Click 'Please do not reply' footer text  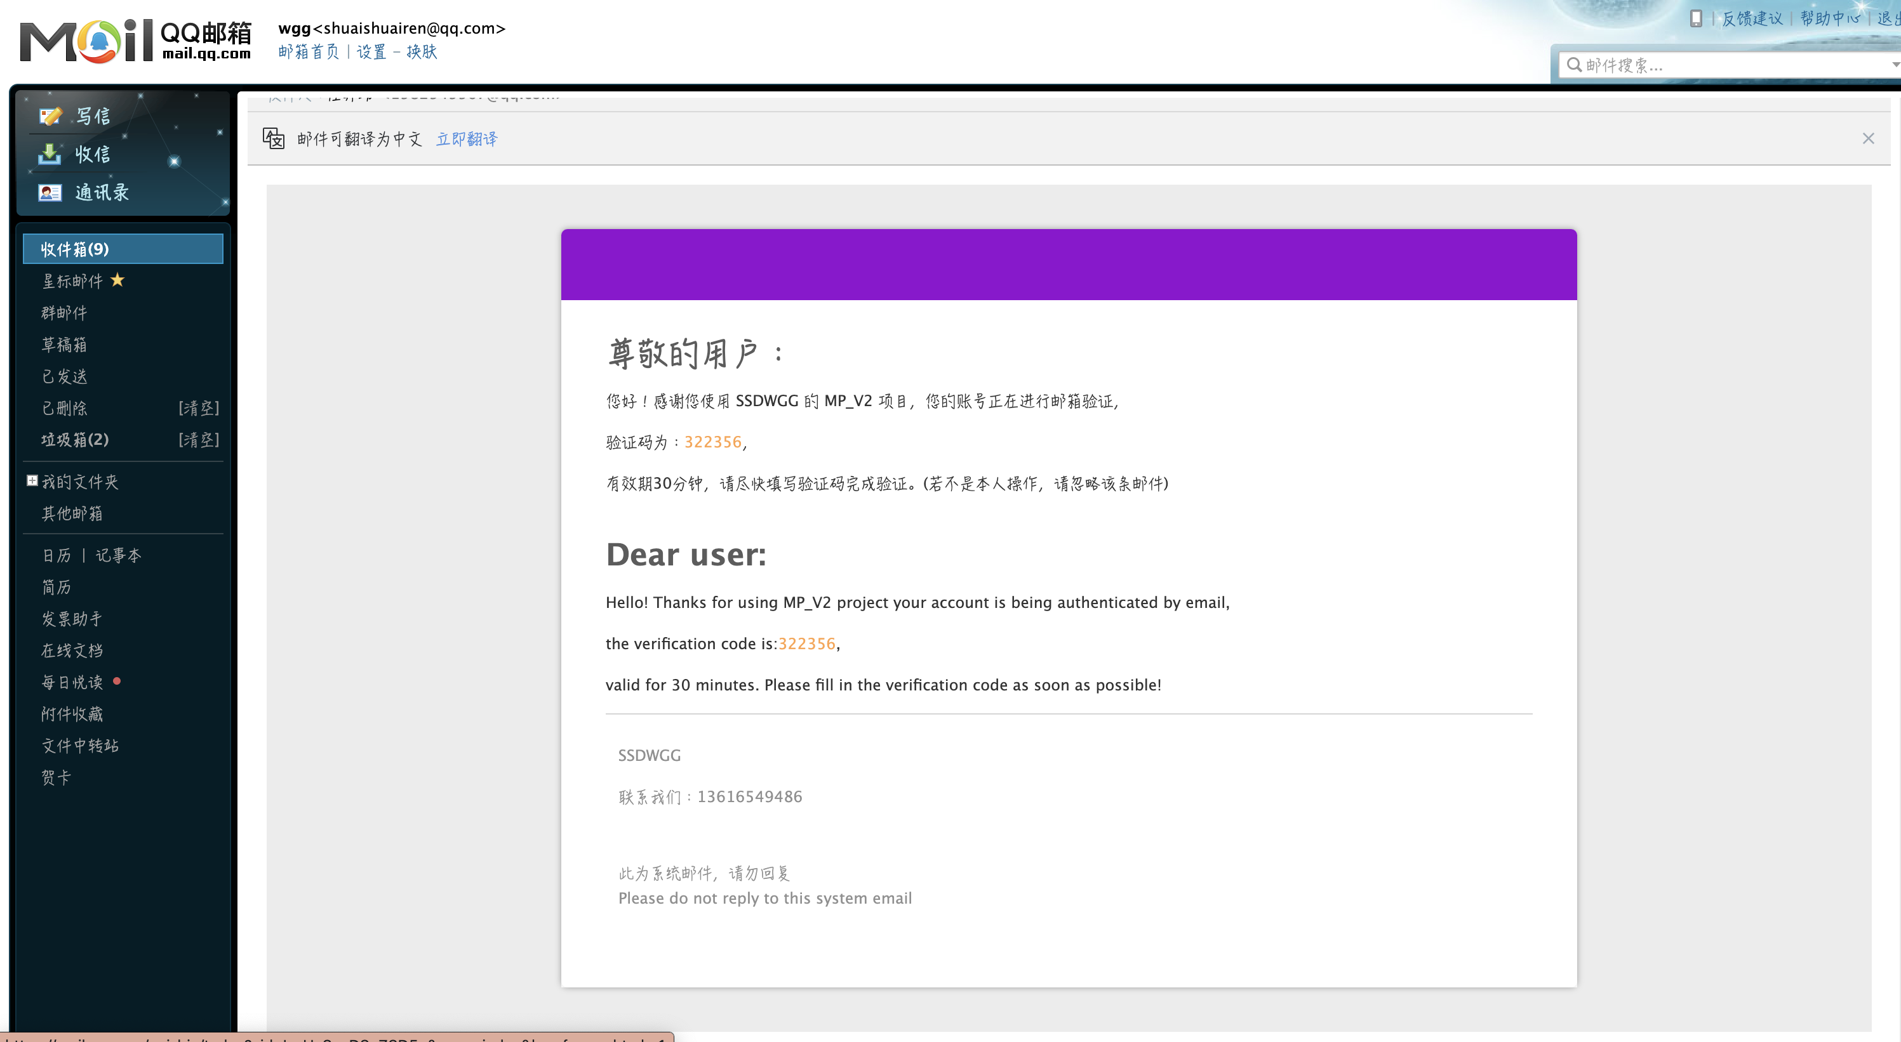point(765,898)
